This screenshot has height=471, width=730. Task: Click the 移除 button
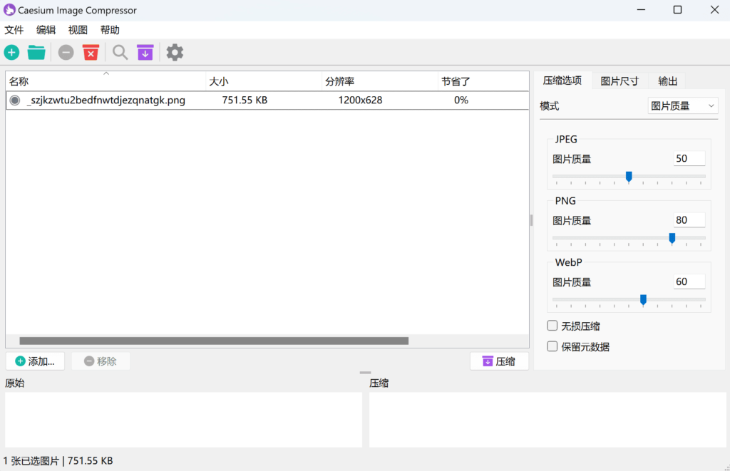[x=100, y=361]
